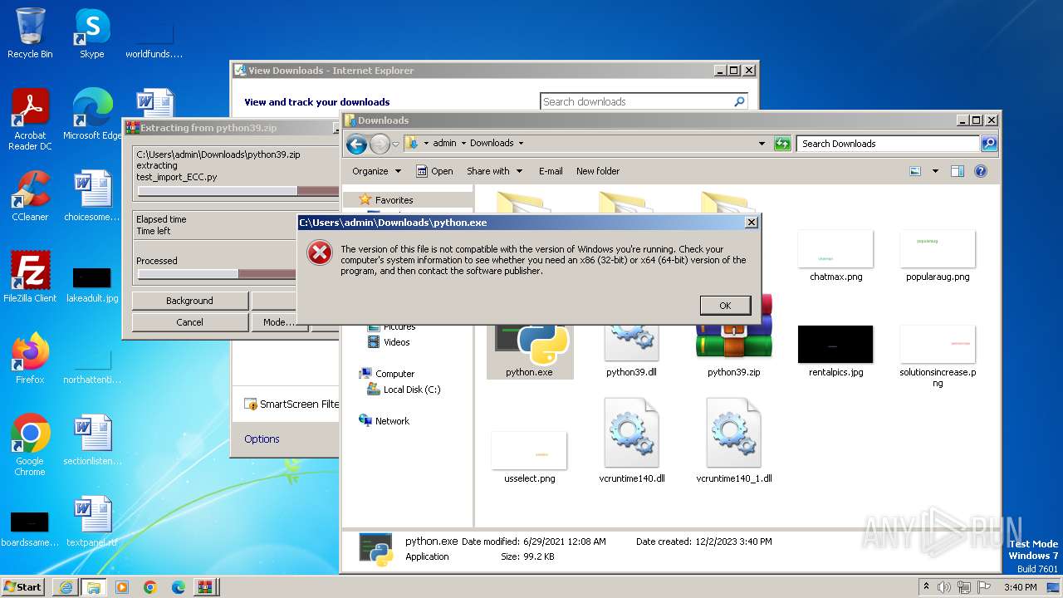The width and height of the screenshot is (1063, 598).
Task: Click E-mail in the Explorer toolbar
Action: coord(551,171)
